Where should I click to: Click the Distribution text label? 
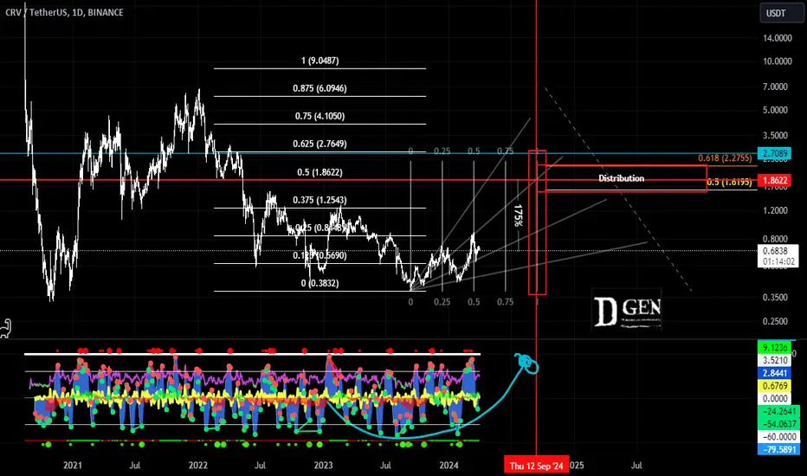click(x=621, y=178)
